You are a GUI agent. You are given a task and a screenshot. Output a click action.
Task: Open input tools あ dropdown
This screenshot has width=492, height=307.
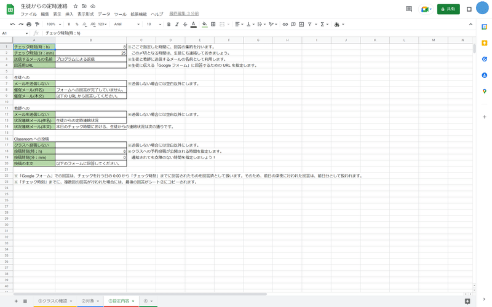point(339,24)
